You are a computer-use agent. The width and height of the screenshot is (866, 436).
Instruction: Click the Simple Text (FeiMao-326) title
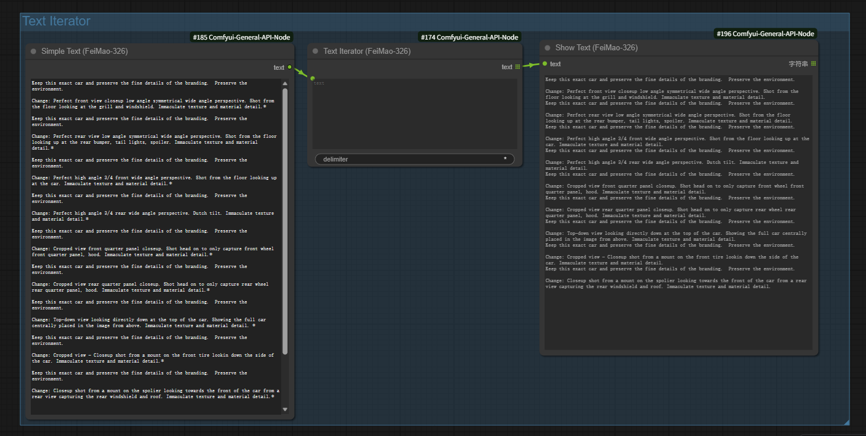point(85,51)
